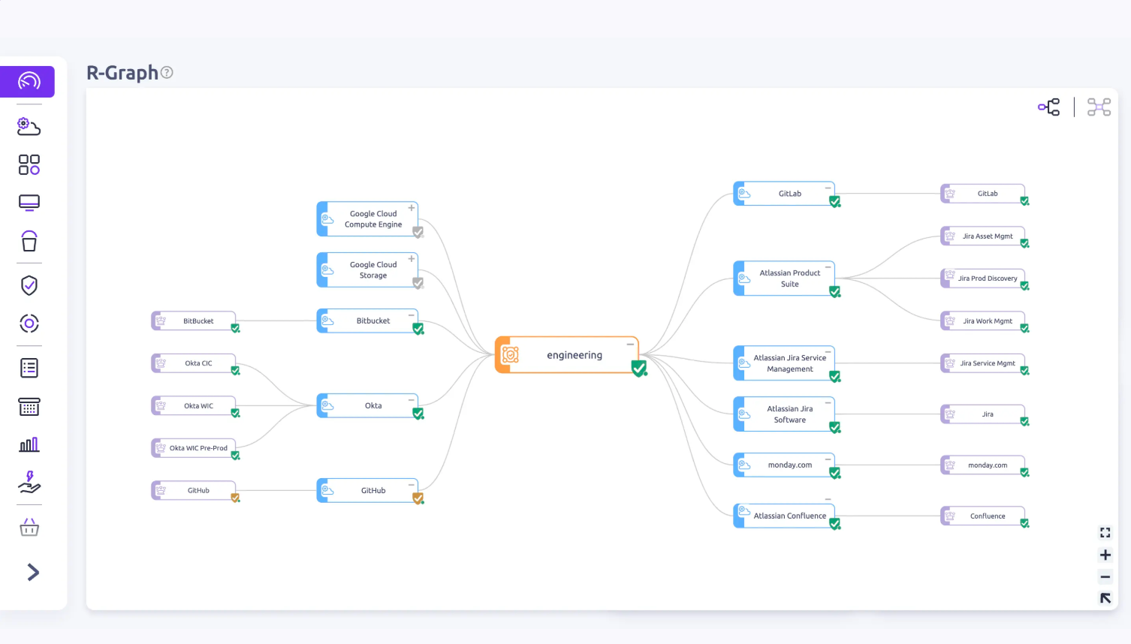This screenshot has width=1131, height=644.
Task: Open the hand with lightning sidebar icon
Action: pyautogui.click(x=29, y=483)
